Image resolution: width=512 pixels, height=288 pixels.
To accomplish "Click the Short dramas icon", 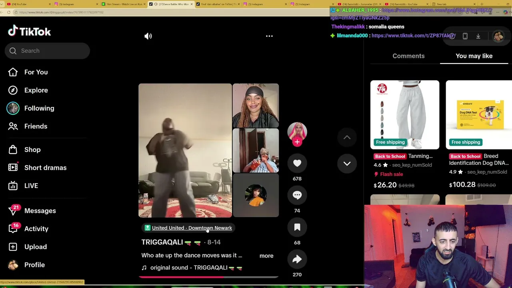I will (x=13, y=168).
